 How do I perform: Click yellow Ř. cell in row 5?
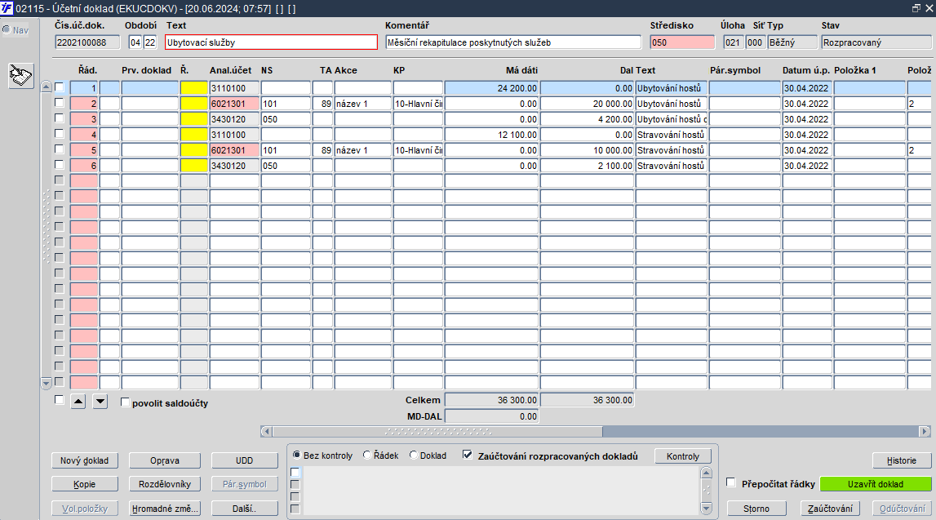tap(194, 150)
